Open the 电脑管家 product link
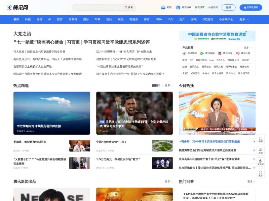 point(244,67)
